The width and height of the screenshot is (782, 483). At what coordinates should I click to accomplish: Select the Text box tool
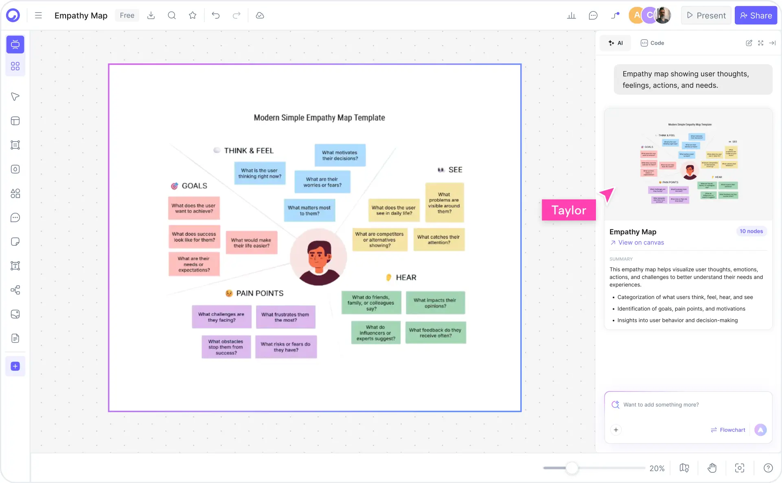15,266
